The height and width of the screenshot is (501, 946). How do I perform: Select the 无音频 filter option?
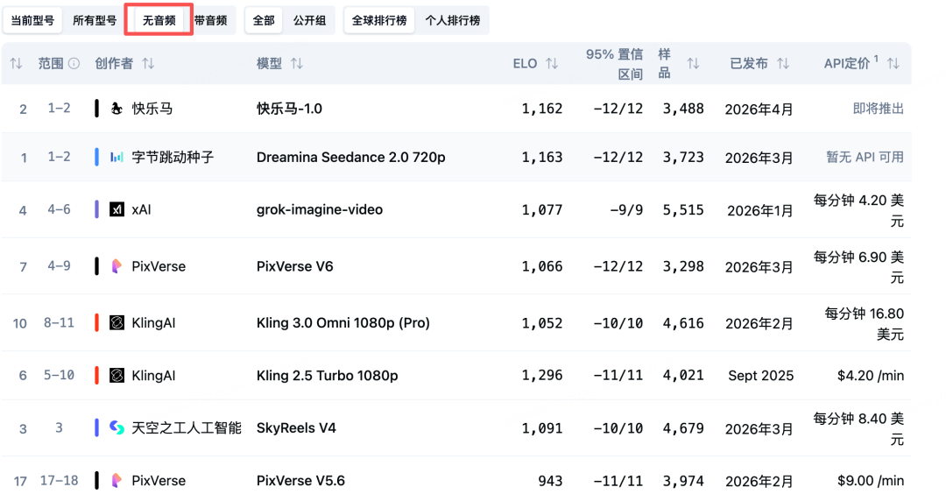click(x=159, y=20)
